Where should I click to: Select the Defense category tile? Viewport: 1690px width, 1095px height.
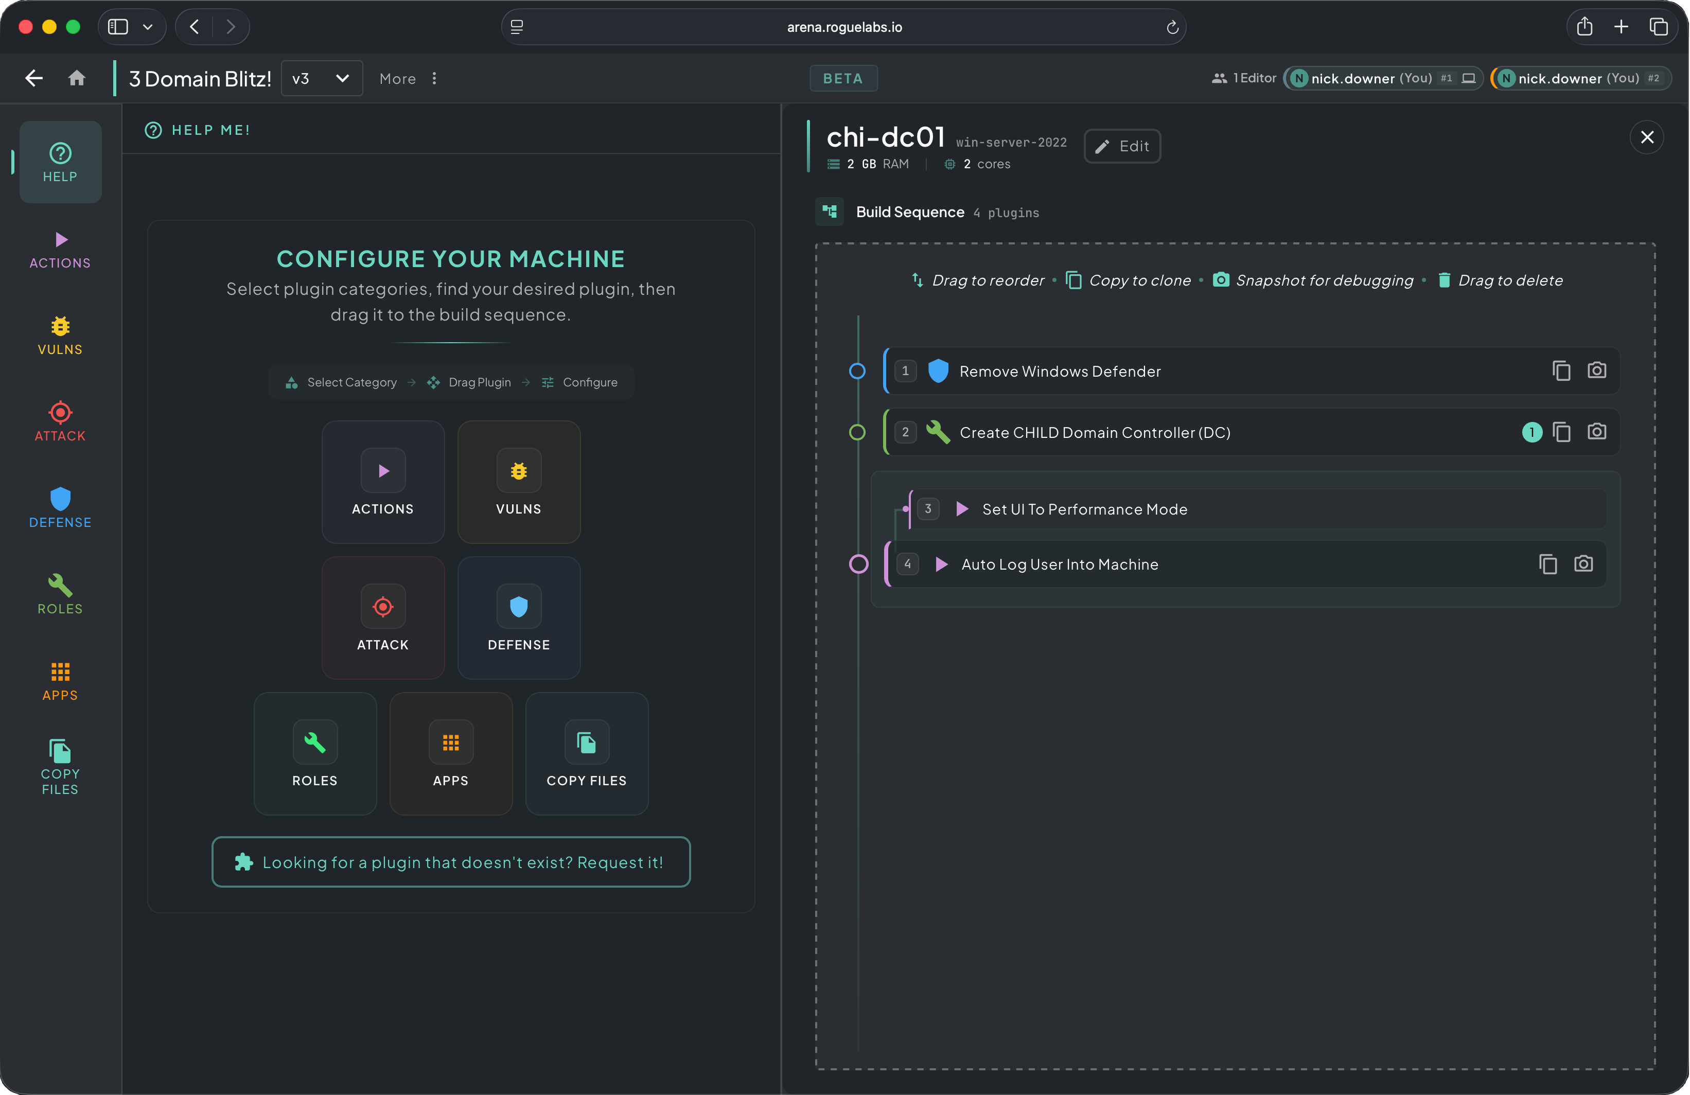[518, 617]
